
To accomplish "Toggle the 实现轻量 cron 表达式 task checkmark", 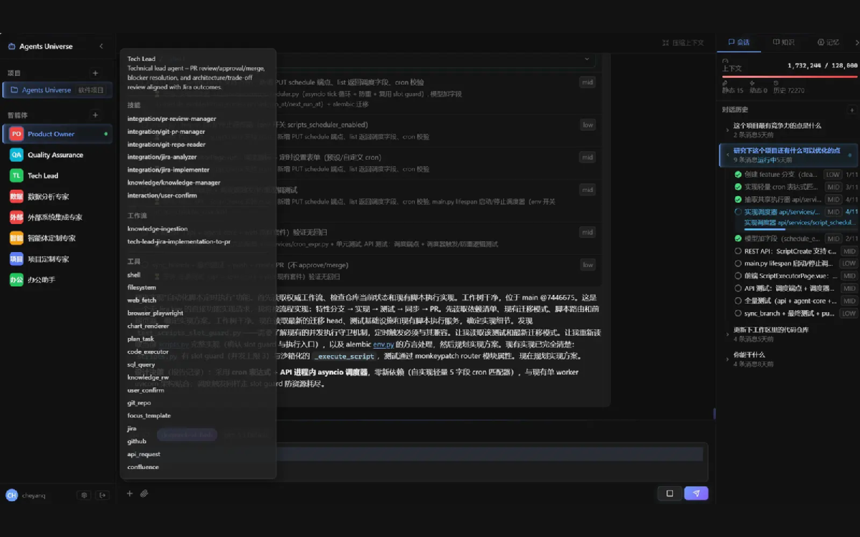I will click(x=738, y=187).
